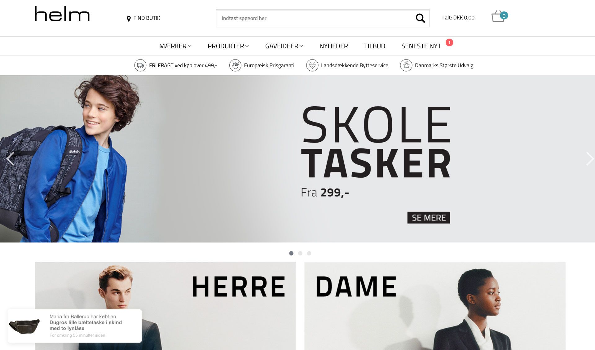Open the Nyheder menu item
595x350 pixels.
tap(334, 46)
